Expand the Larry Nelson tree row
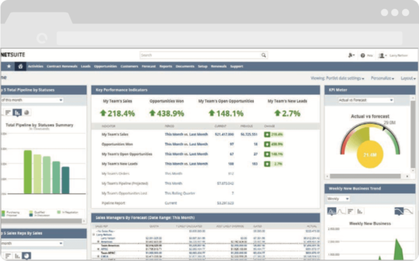This screenshot has width=419, height=261. (x=94, y=234)
